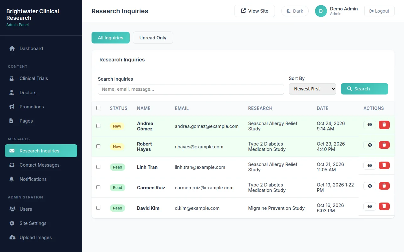Check the box for Robert Hayes' row
This screenshot has height=252, width=404.
coord(98,146)
